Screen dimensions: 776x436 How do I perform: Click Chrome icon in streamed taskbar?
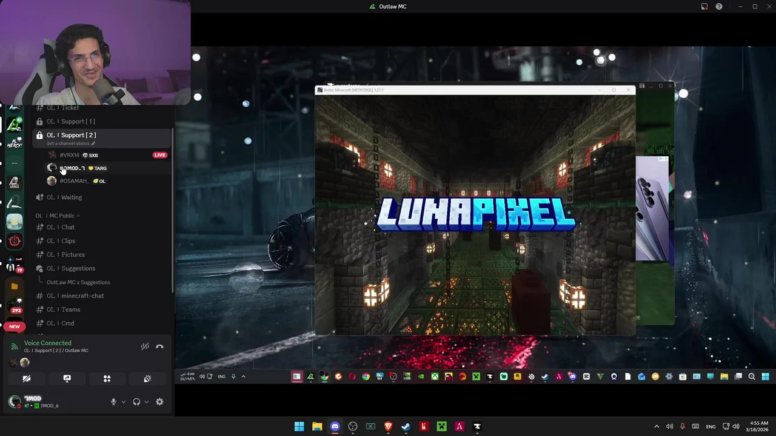click(x=366, y=377)
